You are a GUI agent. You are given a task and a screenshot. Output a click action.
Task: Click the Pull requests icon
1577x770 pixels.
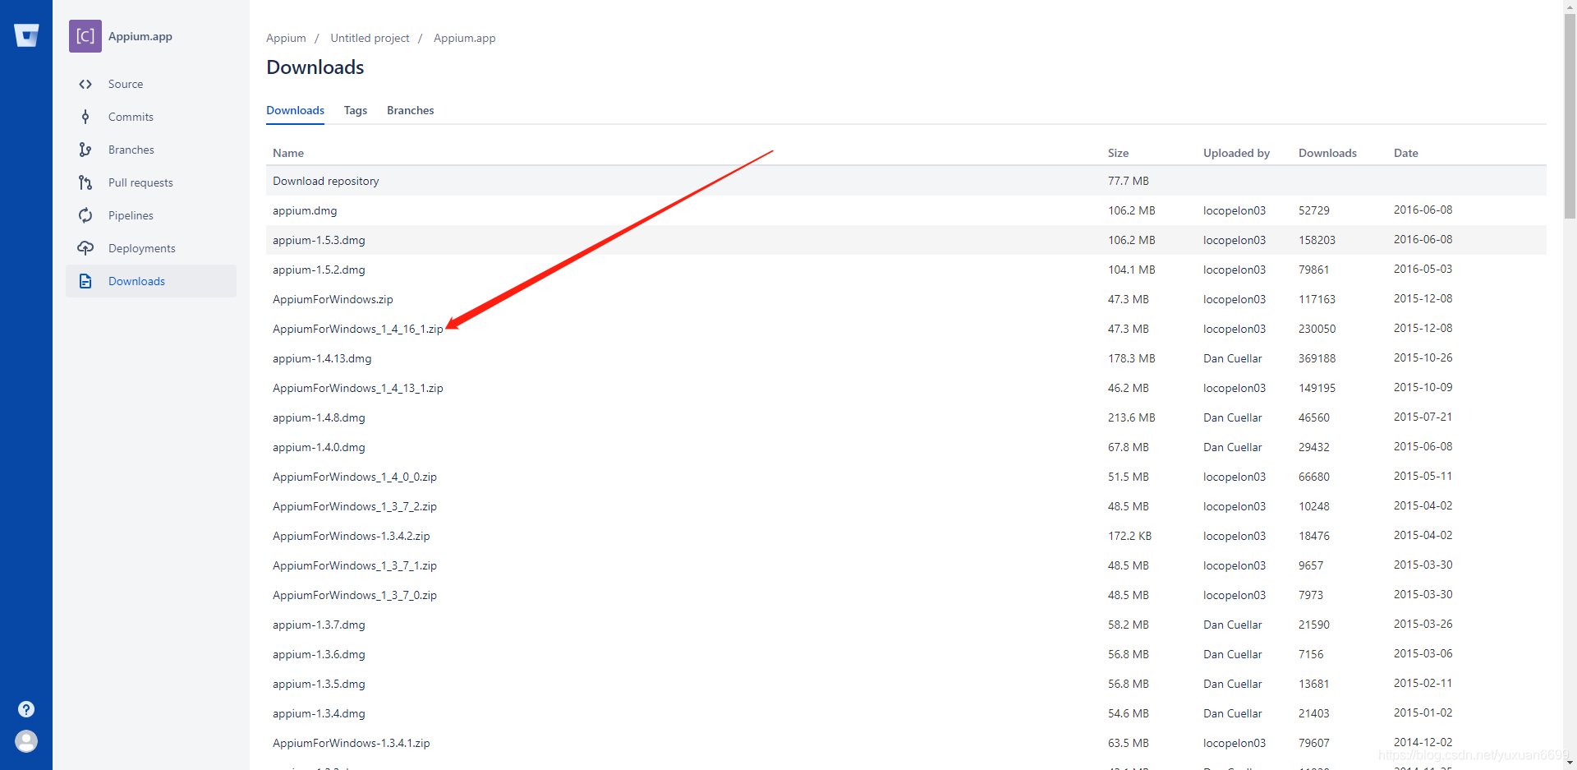85,182
